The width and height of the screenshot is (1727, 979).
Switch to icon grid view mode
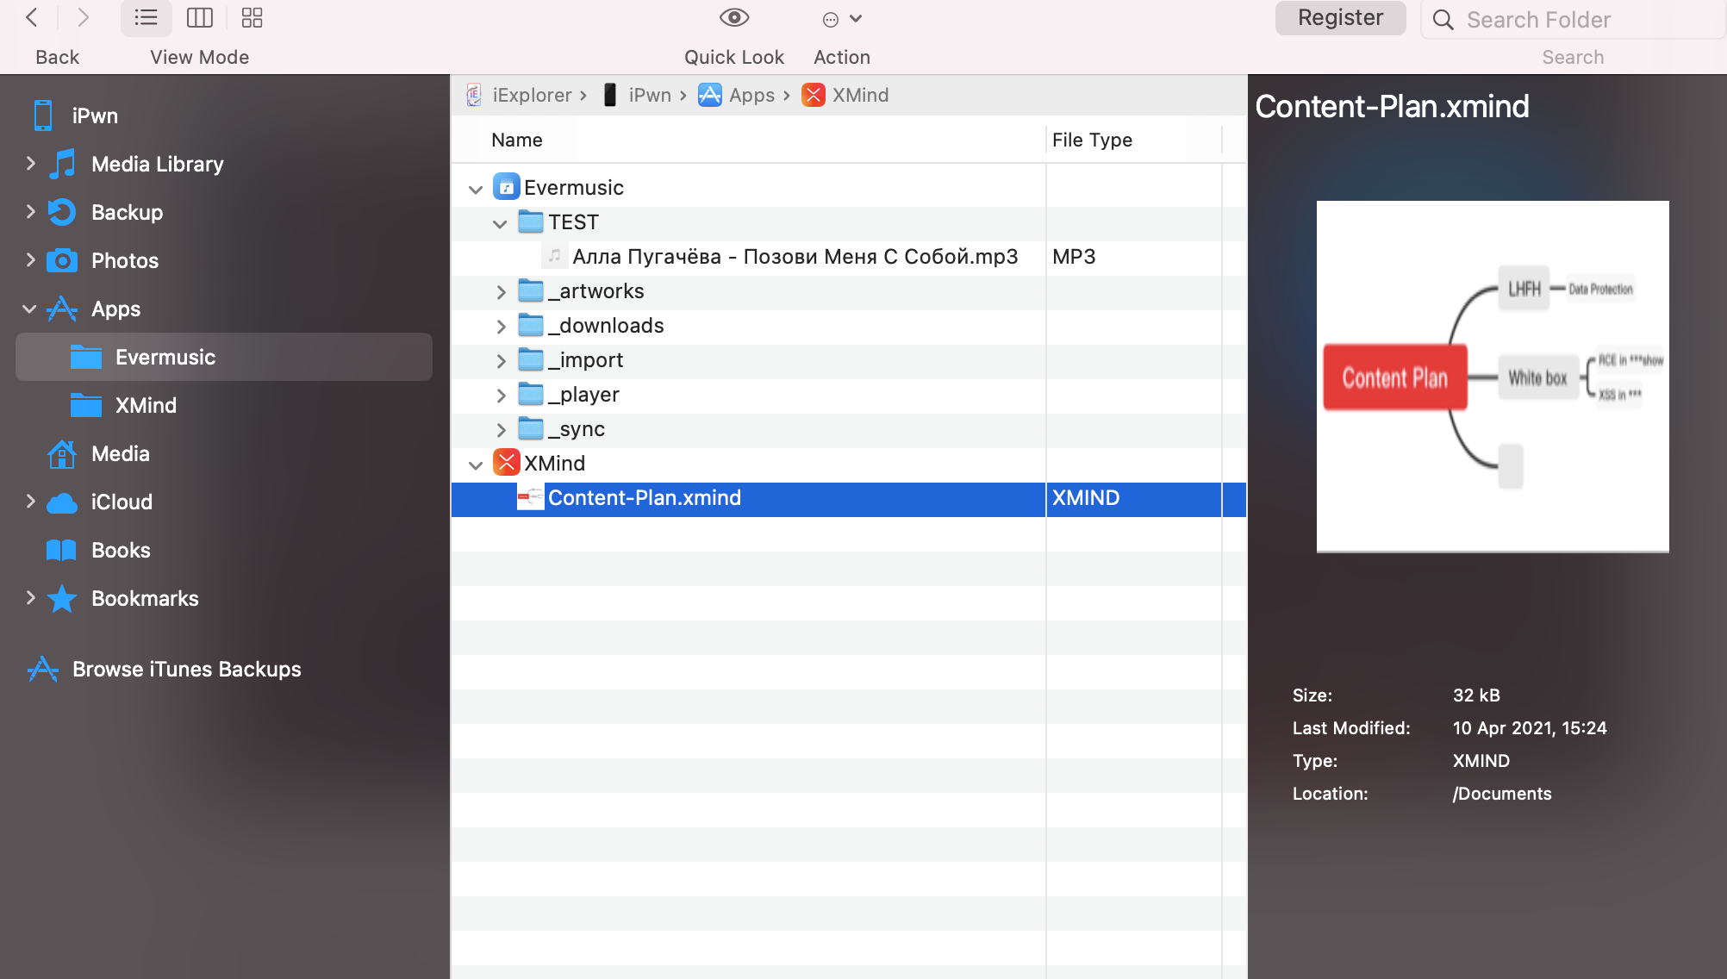(253, 18)
